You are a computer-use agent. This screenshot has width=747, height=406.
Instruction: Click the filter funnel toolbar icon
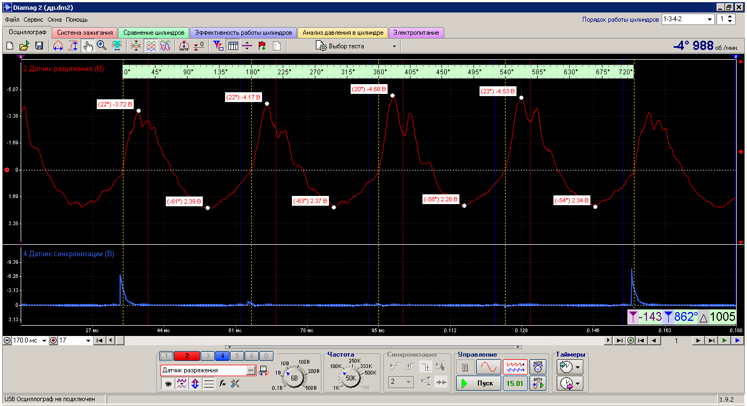[x=218, y=46]
